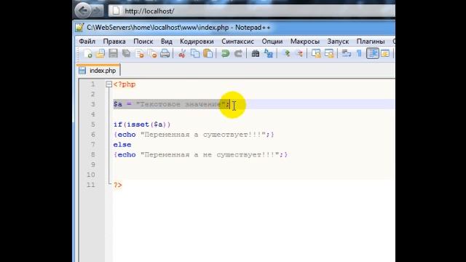Viewport: 466px width, 262px height.
Task: Paste from clipboard using the toolbar icon
Action: 208,53
